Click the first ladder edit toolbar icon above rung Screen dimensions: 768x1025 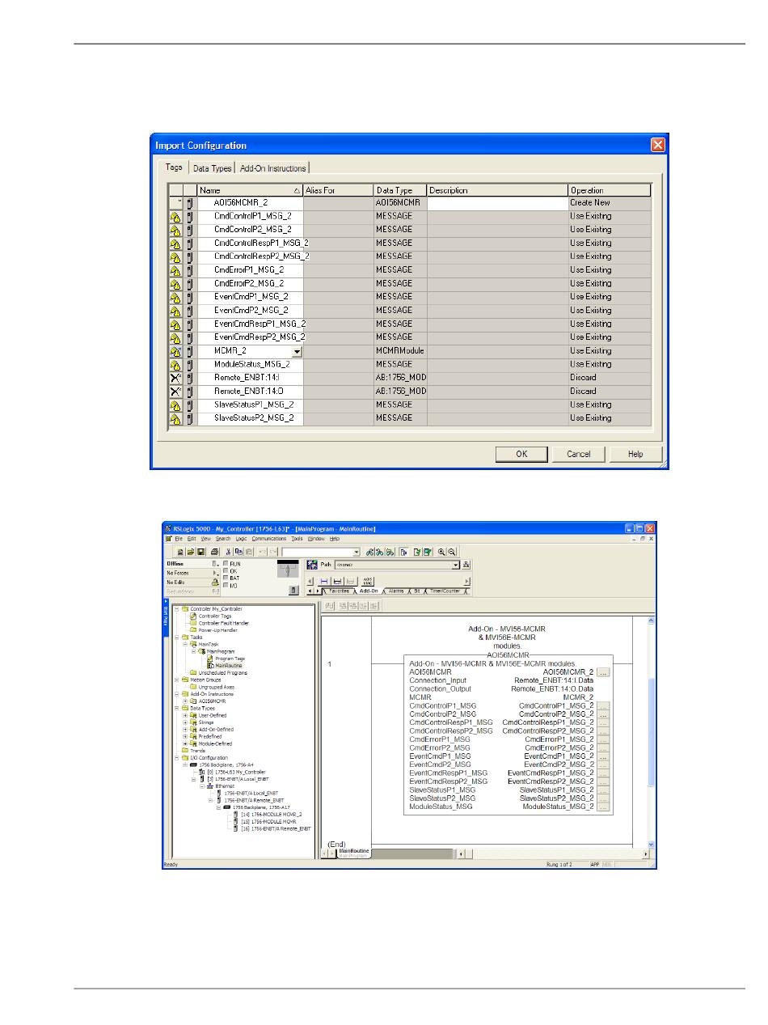pyautogui.click(x=329, y=605)
